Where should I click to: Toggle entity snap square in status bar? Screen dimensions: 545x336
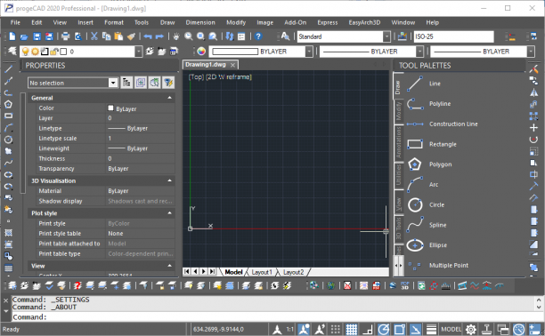[x=399, y=329]
